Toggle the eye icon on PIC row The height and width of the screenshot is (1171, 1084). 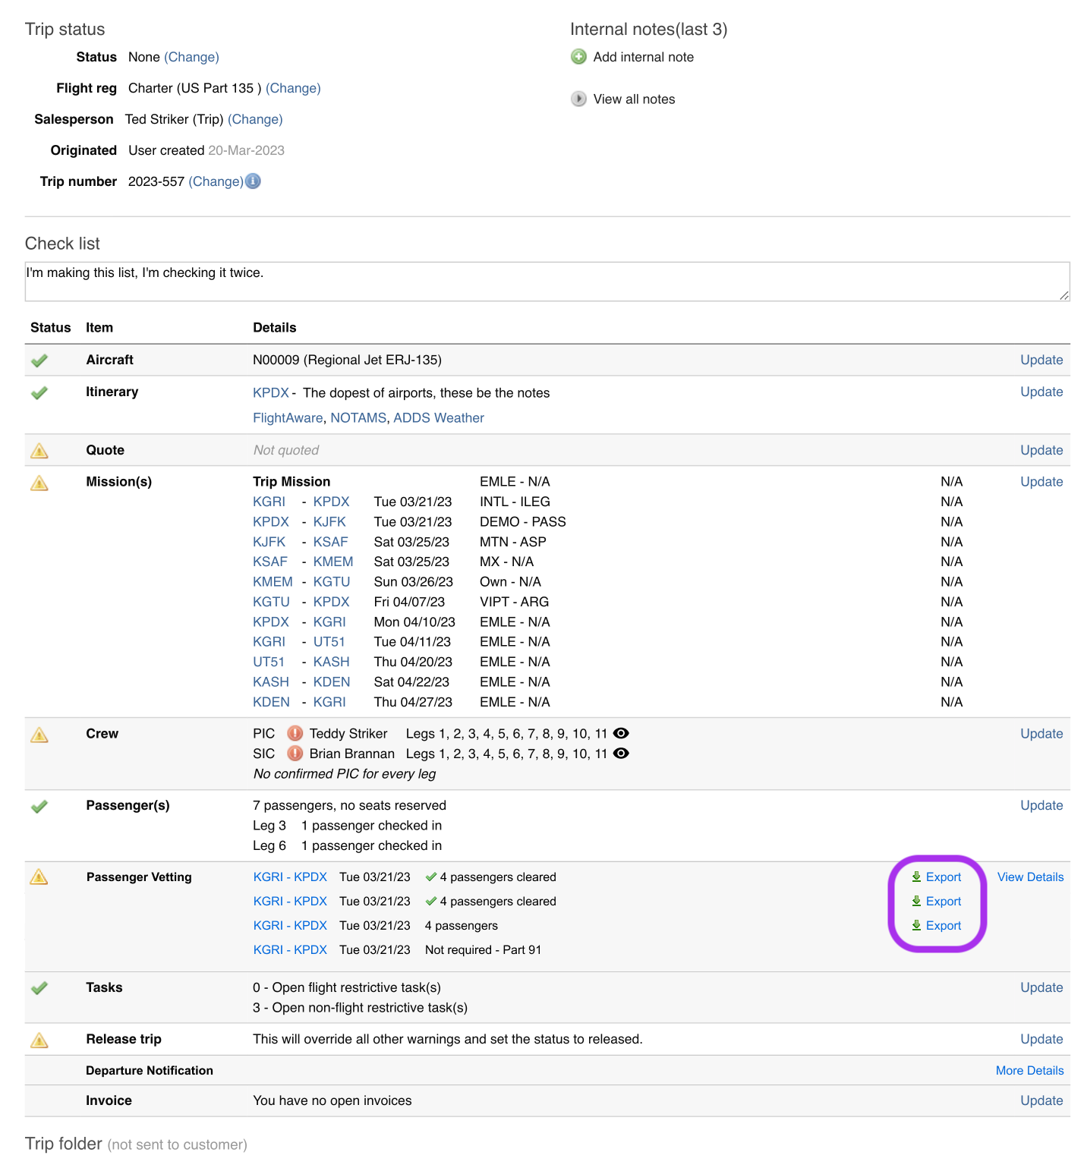tap(621, 733)
